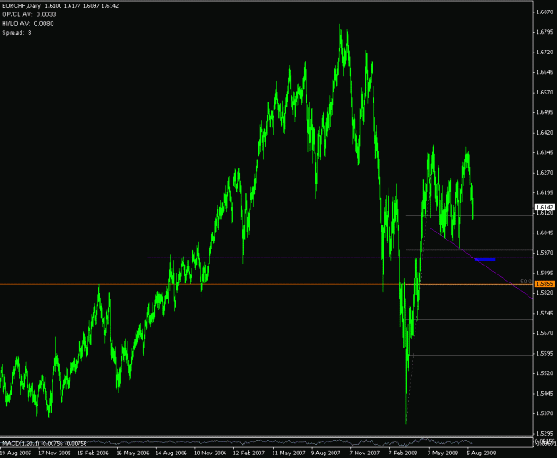557x458 pixels.
Task: Click the '7 May 2008' date label
Action: point(443,453)
